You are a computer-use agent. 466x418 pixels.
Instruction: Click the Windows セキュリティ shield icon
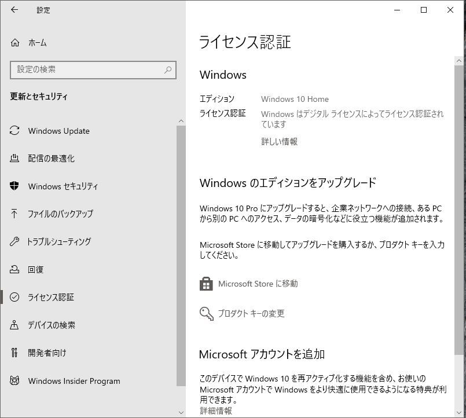tap(14, 186)
